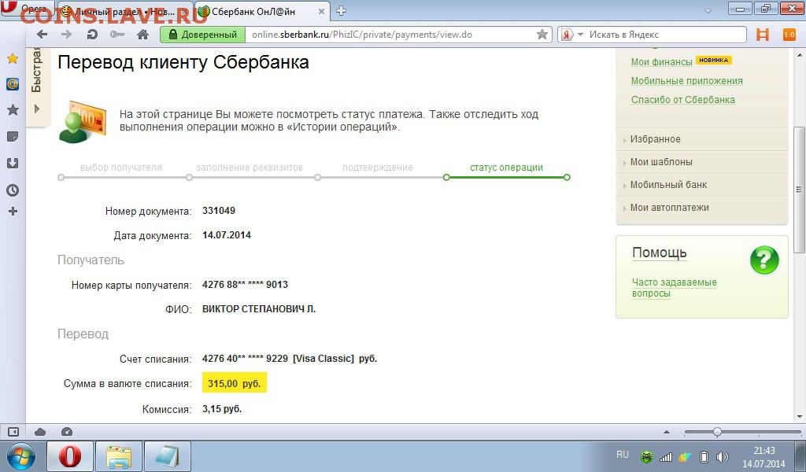Open Спасибо от Сбербанка link
The image size is (806, 472).
click(682, 100)
